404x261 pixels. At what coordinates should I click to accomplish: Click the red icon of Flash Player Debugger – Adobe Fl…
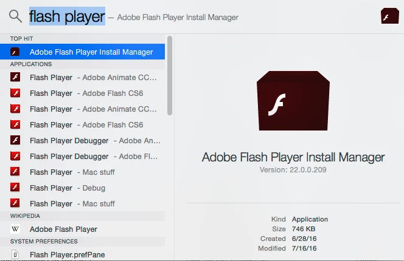point(15,156)
